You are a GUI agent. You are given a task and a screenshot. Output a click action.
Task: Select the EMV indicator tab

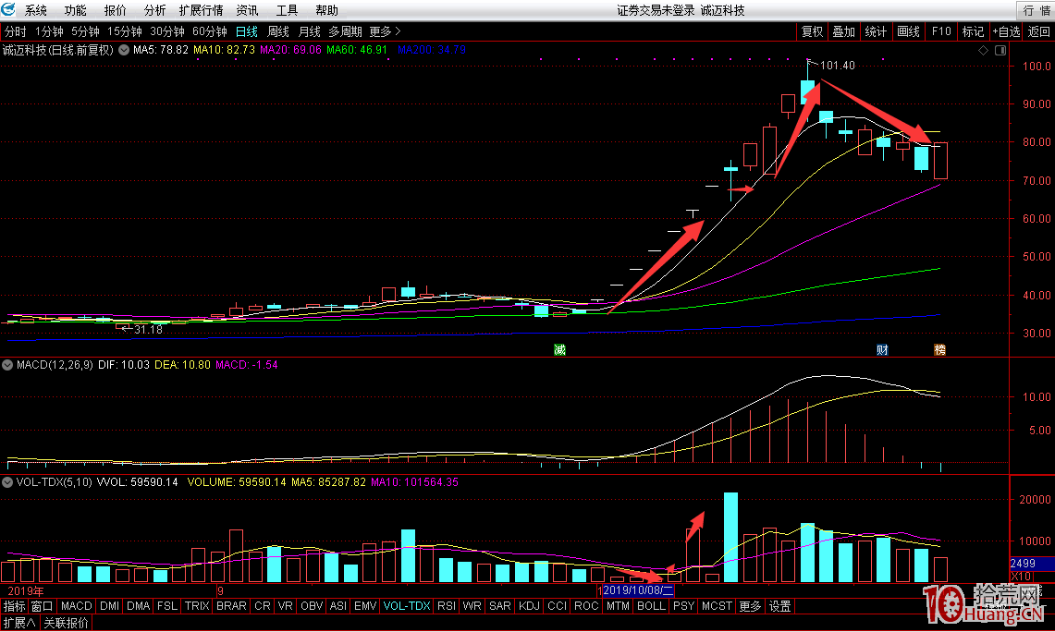pyautogui.click(x=365, y=606)
